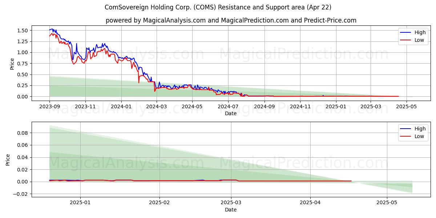436x218 pixels.
Task: Select the 2024-09 date tick label
Action: [x=264, y=107]
